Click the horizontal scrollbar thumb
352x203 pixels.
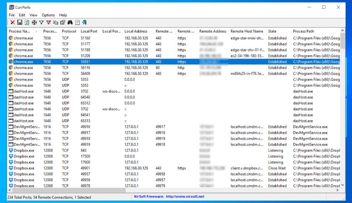(69, 190)
